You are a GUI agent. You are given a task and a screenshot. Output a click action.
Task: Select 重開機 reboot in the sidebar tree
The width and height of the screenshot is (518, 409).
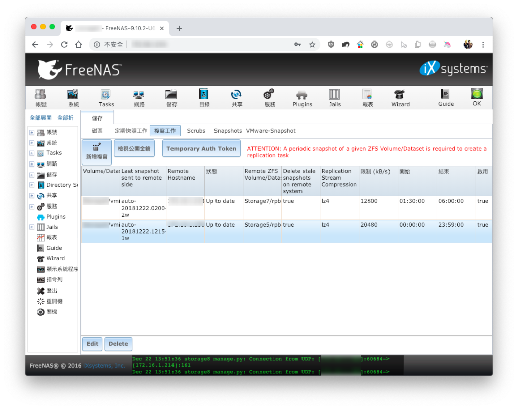(x=50, y=301)
